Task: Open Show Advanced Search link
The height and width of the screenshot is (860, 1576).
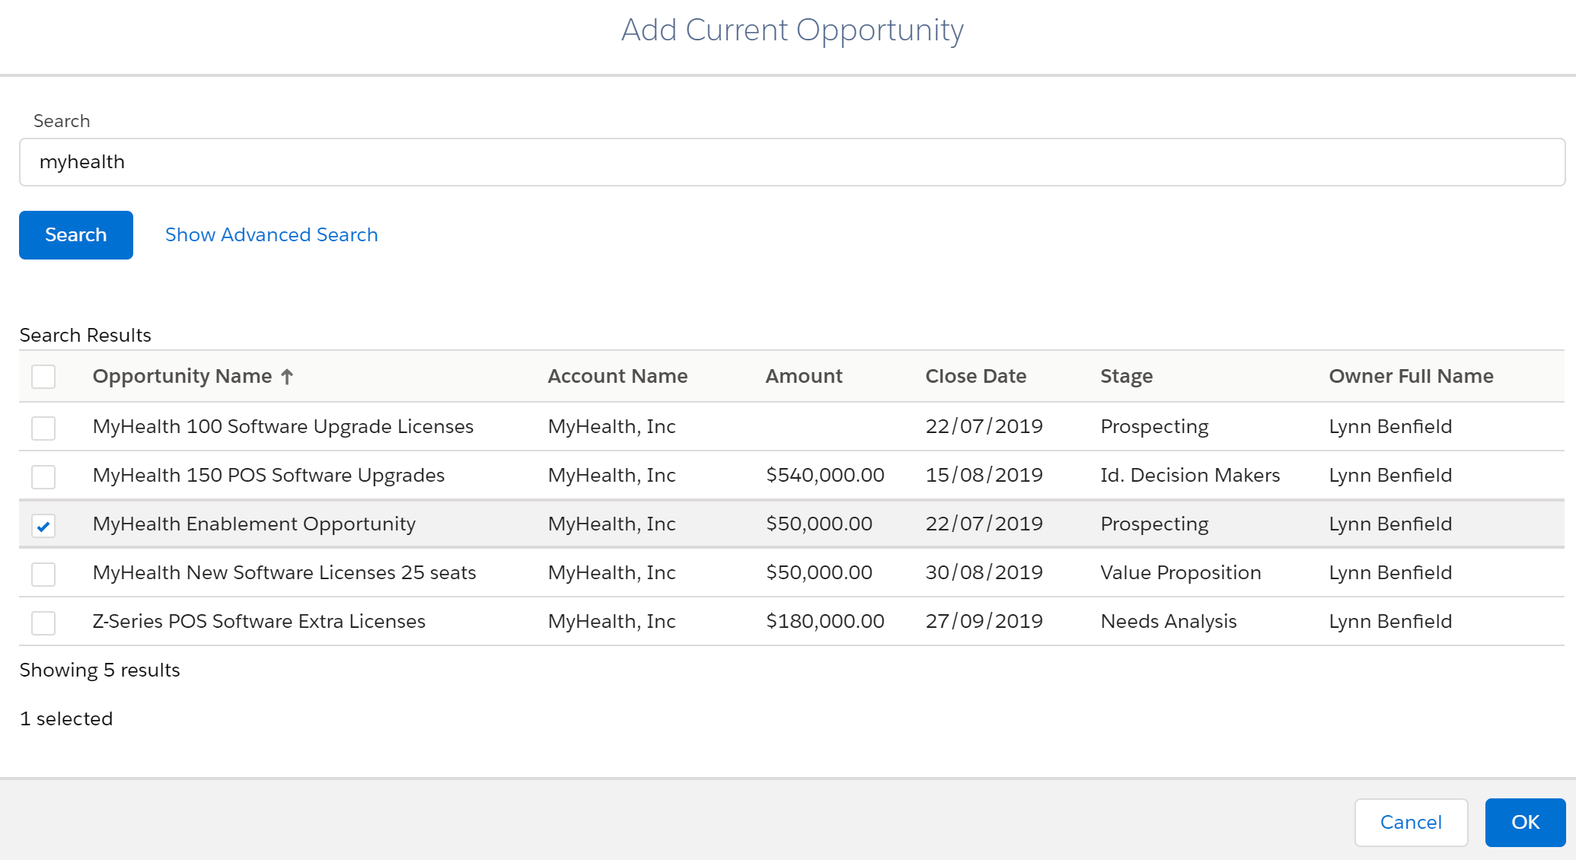Action: (x=272, y=235)
